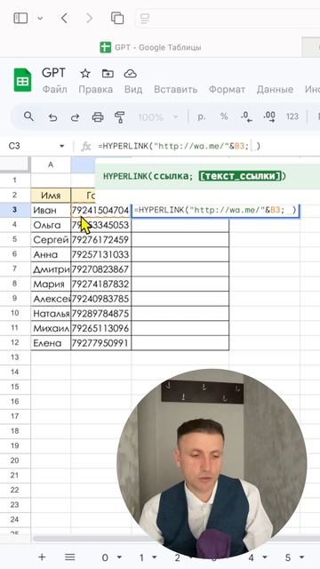The image size is (320, 569).
Task: Select cell with name Иван
Action: click(x=51, y=210)
